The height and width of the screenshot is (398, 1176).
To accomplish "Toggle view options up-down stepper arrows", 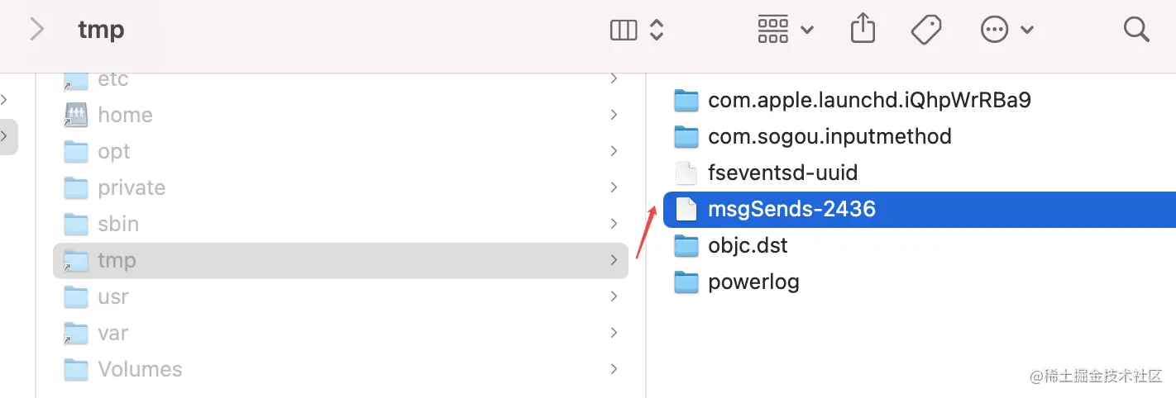I will point(657,31).
